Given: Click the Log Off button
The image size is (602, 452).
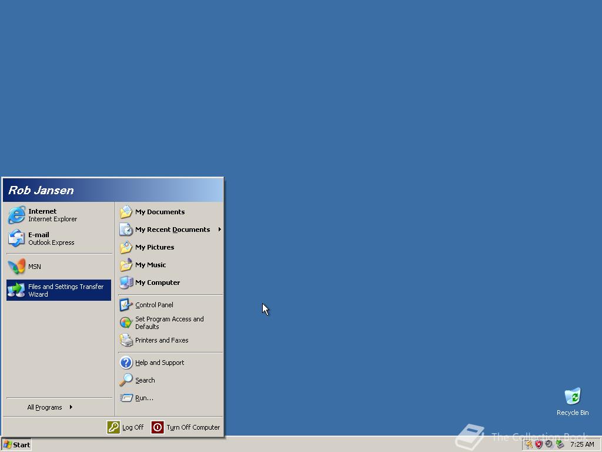Looking at the screenshot, I should coord(125,427).
